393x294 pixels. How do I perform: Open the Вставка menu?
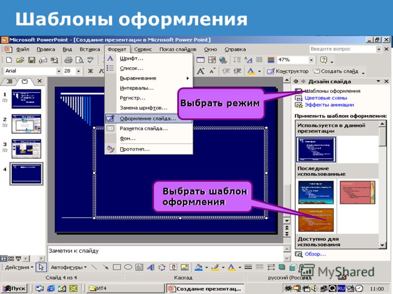point(90,49)
